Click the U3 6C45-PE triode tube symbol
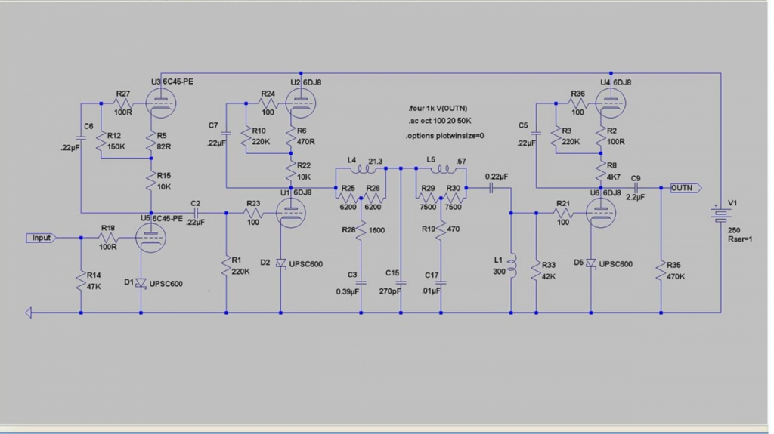This screenshot has height=434, width=774. click(162, 103)
